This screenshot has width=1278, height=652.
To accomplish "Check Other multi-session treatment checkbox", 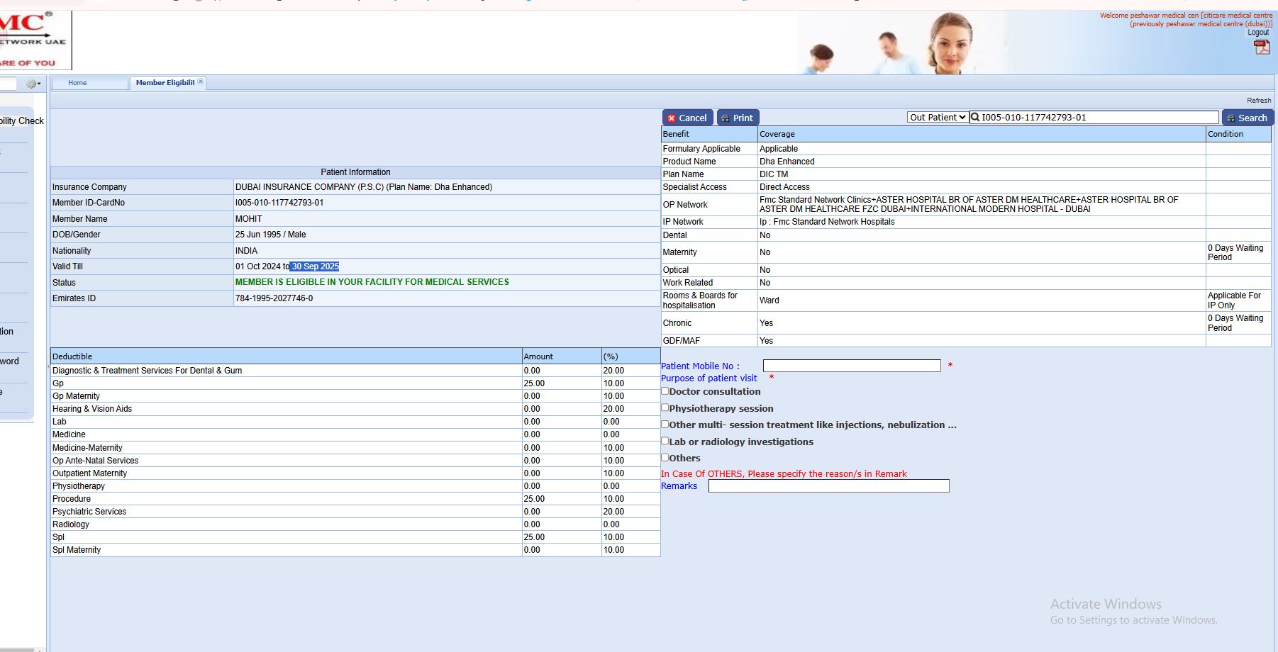I will pyautogui.click(x=665, y=425).
